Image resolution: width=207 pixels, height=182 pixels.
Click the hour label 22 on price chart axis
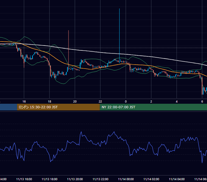point(100,102)
